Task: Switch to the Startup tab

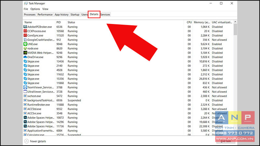Action: pos(75,15)
